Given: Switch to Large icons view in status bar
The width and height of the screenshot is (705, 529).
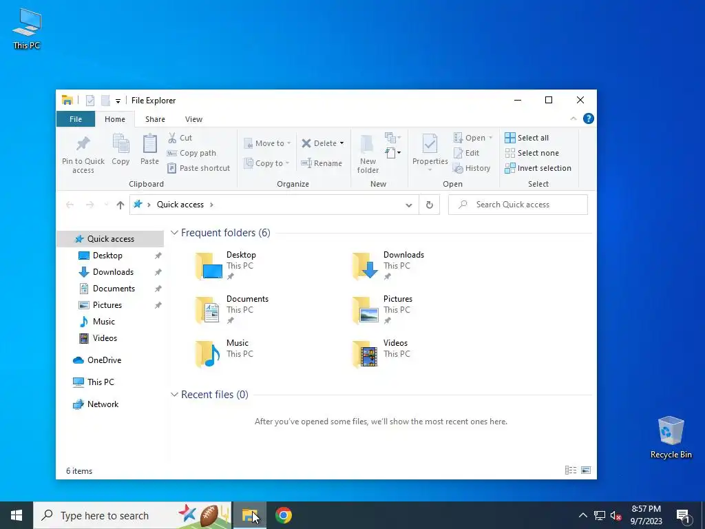Looking at the screenshot, I should point(586,470).
